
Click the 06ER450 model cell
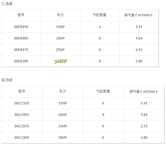[21, 27]
